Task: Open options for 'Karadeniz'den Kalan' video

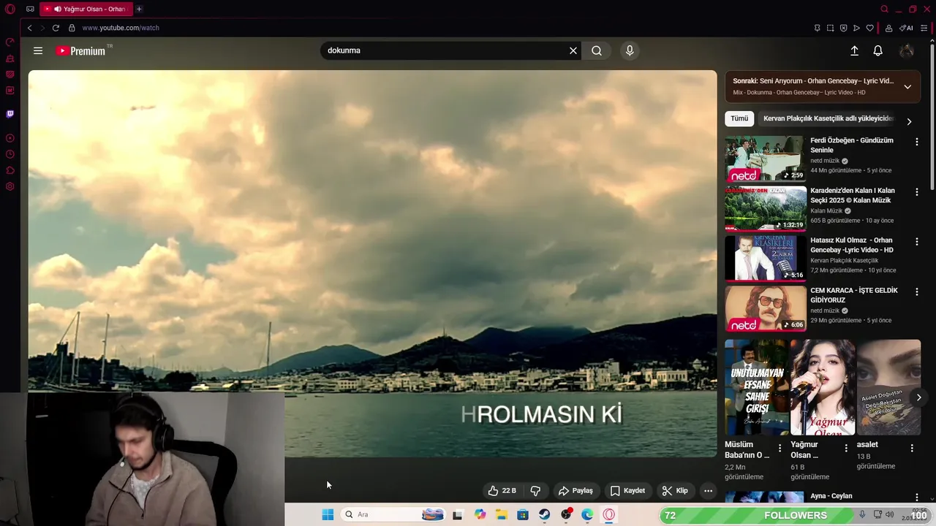Action: (916, 191)
